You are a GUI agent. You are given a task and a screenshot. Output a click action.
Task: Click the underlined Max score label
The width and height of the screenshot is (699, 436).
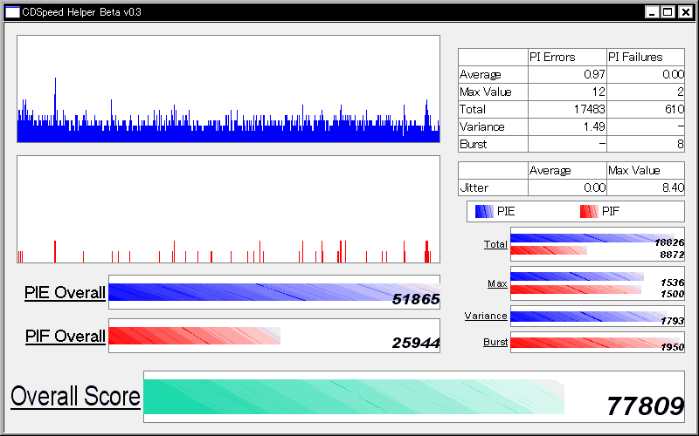(x=497, y=283)
